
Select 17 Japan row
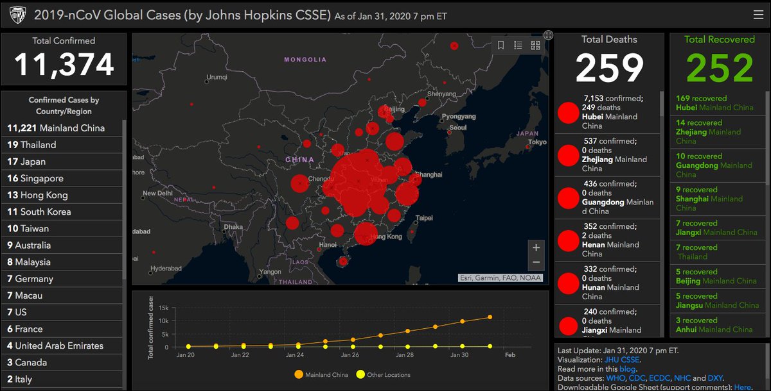coord(62,162)
